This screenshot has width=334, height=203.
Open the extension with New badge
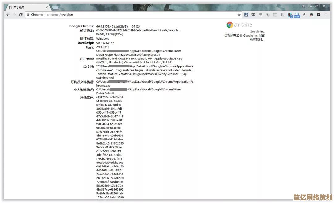click(297, 15)
